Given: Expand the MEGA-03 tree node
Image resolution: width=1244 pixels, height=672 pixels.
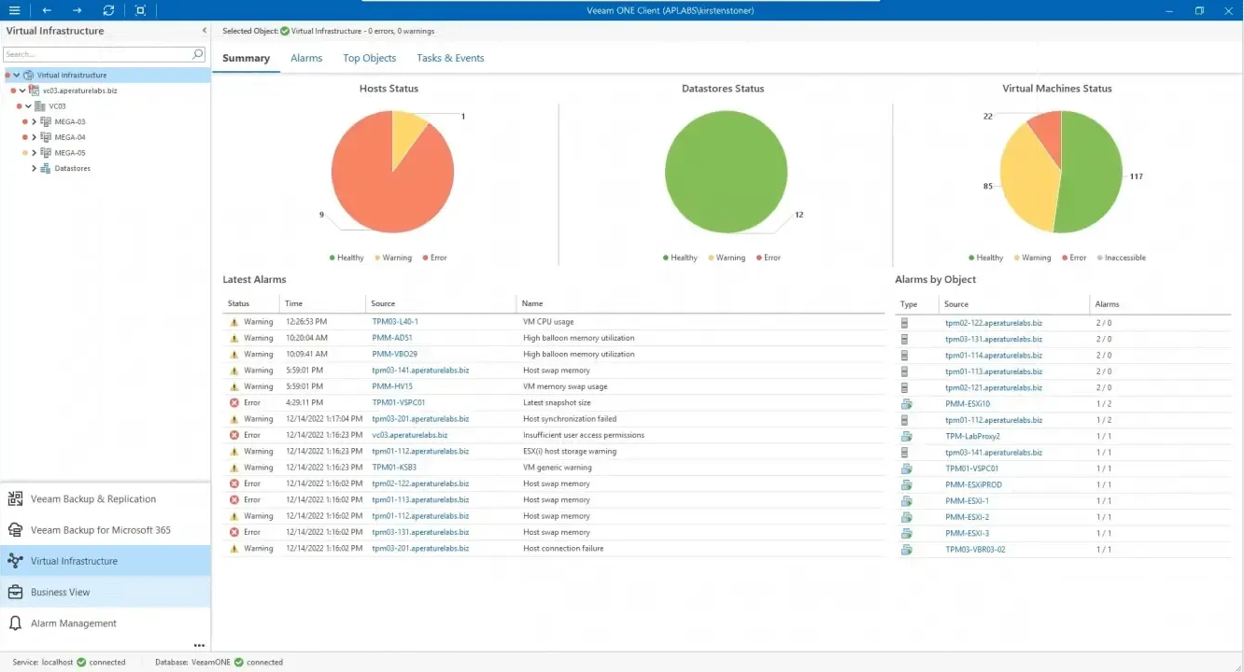Looking at the screenshot, I should (x=35, y=122).
